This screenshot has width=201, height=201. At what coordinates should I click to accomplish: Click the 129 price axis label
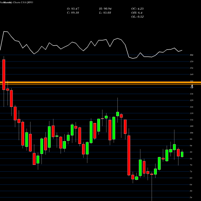pos(192,100)
